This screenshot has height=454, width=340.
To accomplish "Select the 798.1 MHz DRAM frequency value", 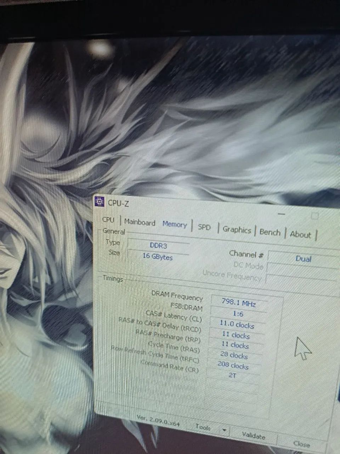I will 239,302.
